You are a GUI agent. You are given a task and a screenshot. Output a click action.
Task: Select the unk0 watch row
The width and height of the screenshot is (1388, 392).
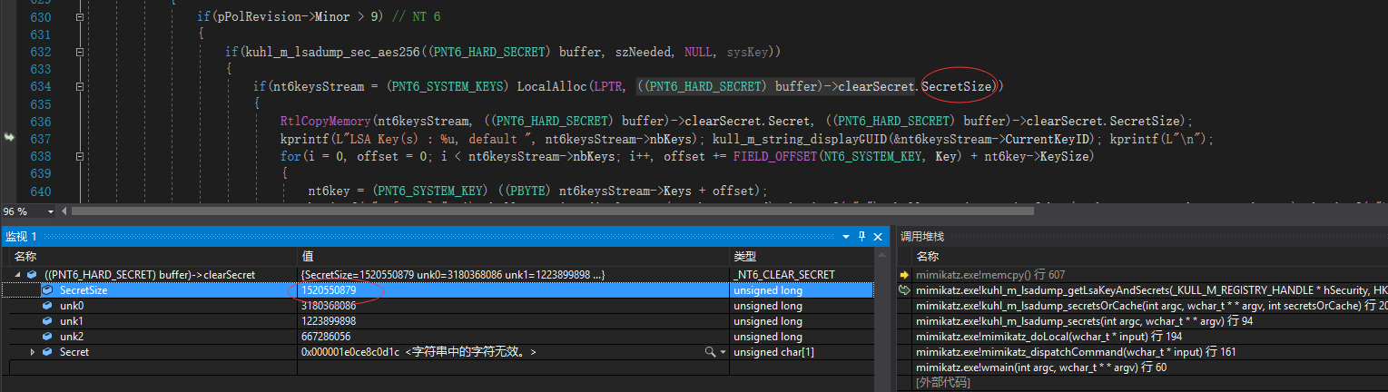pos(438,306)
